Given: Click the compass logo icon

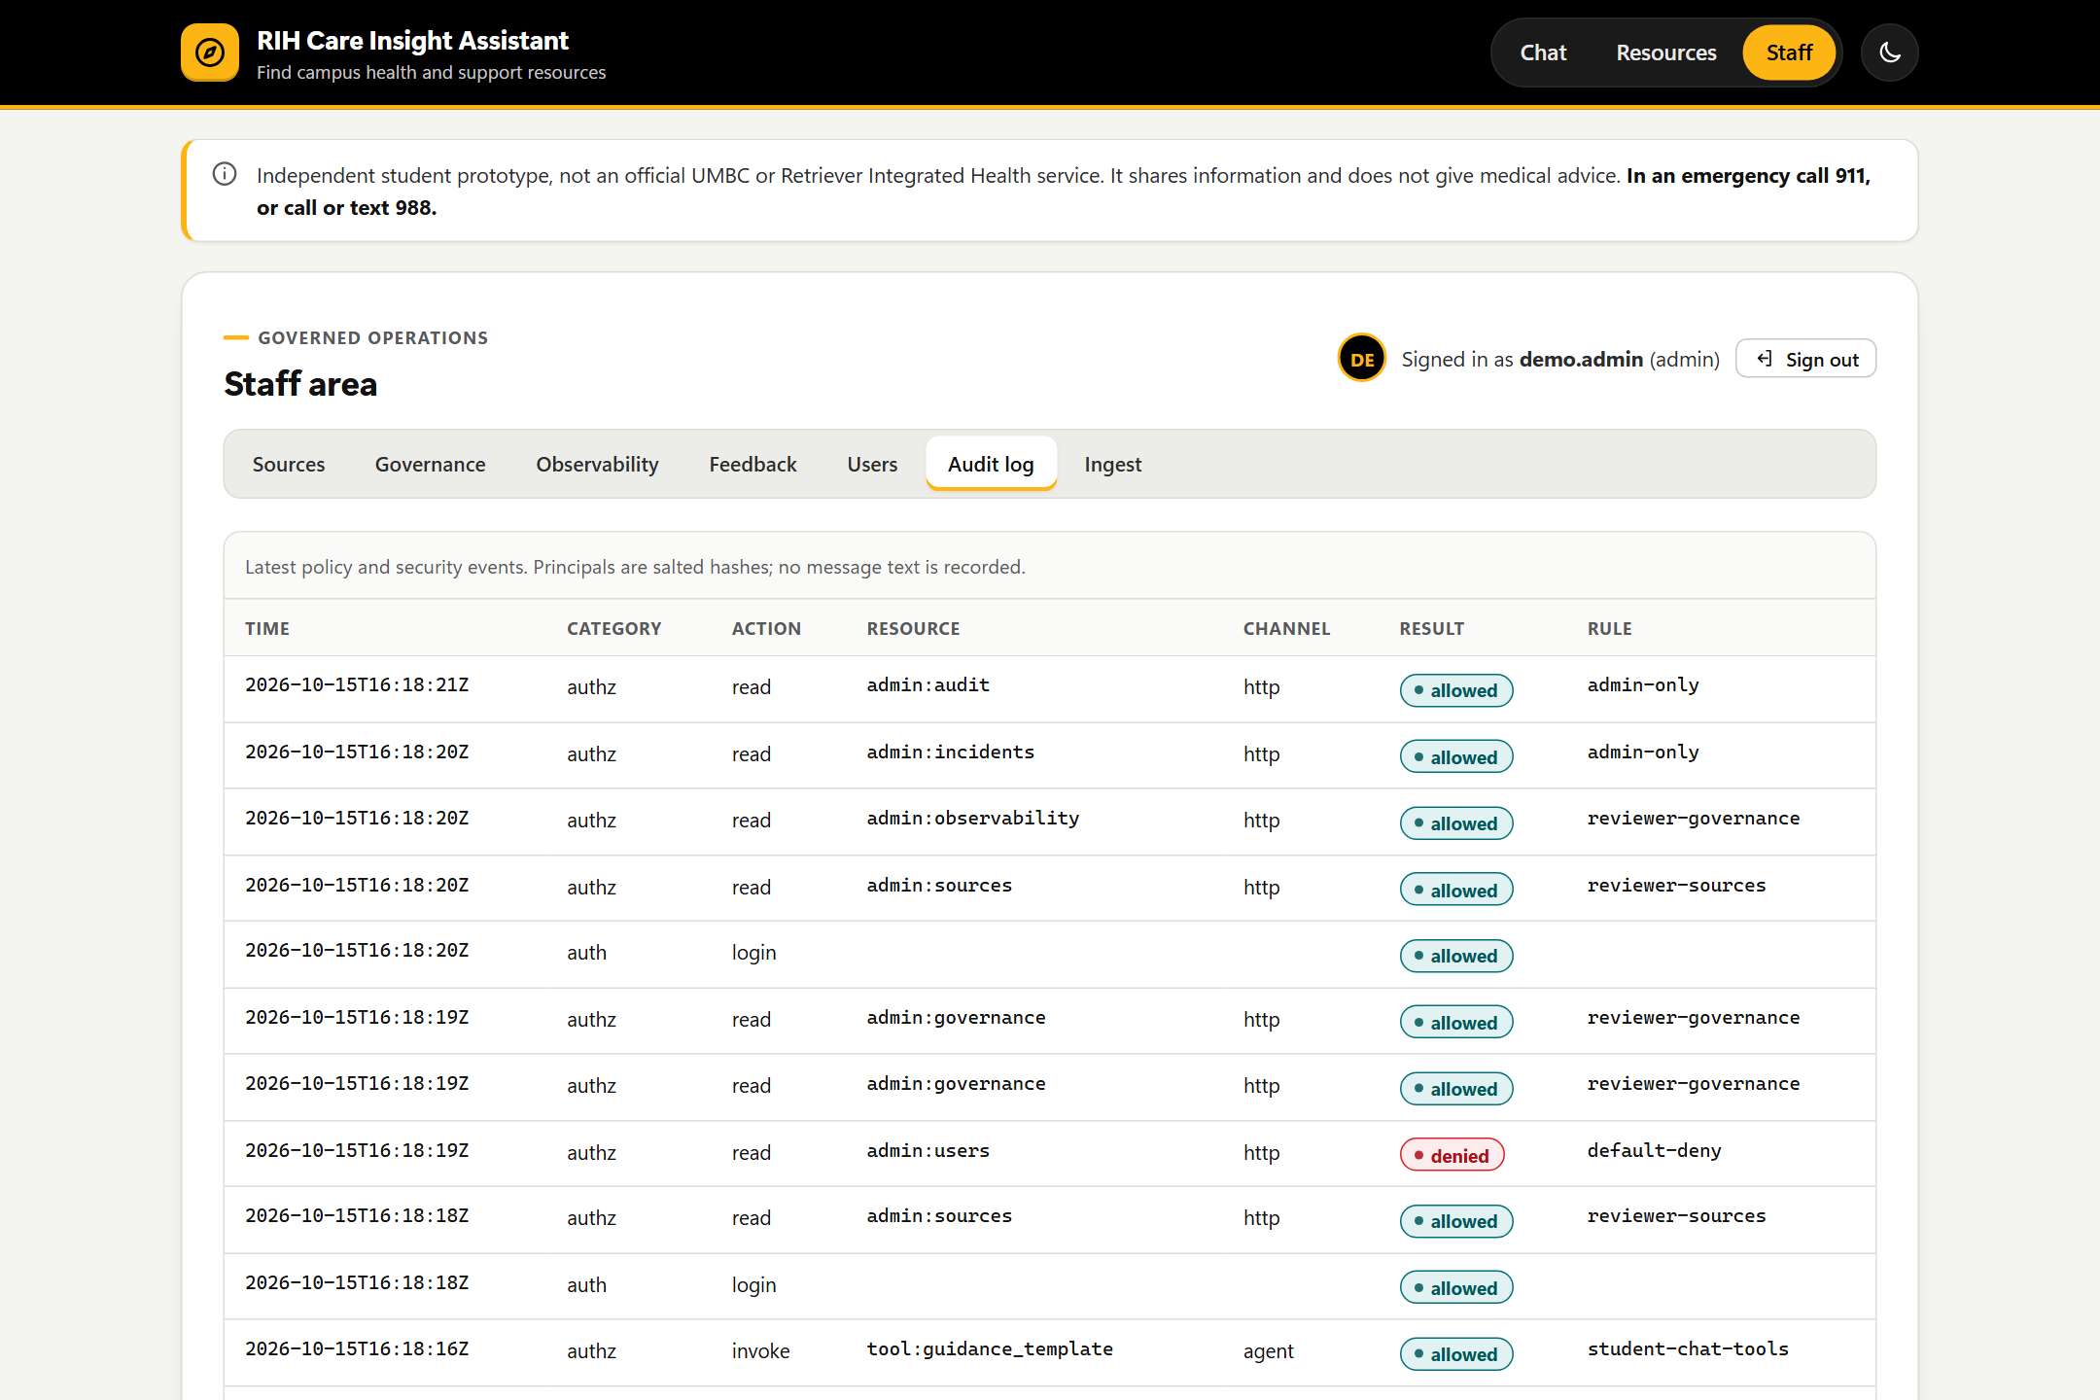Looking at the screenshot, I should tap(210, 52).
